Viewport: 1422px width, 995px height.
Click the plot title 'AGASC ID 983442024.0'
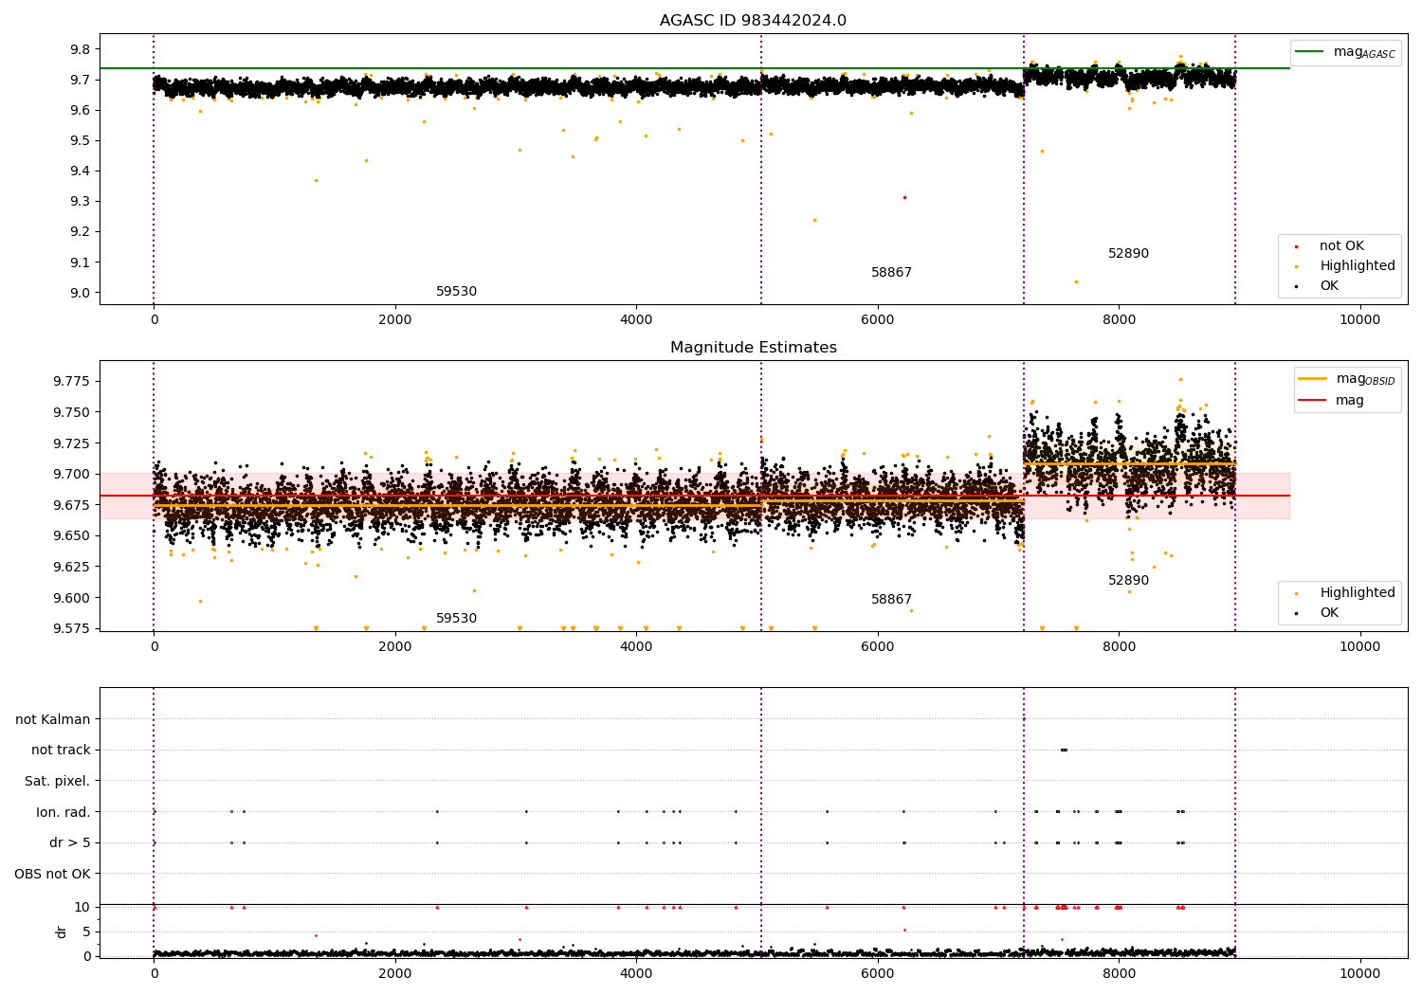(753, 21)
